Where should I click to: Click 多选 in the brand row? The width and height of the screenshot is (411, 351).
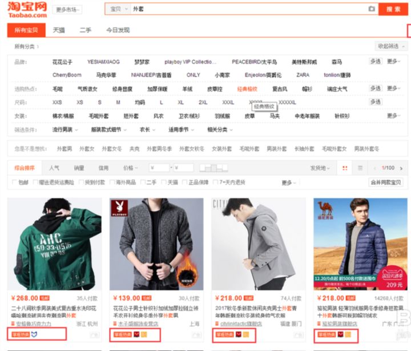376,61
